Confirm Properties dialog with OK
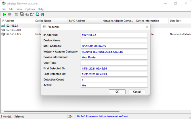191x119 pixels. pos(117,92)
